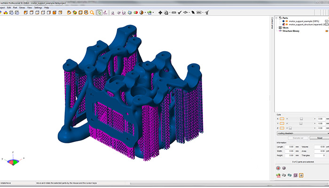Select the fifth cube view icon
The width and height of the screenshot is (329, 188).
pos(48,13)
